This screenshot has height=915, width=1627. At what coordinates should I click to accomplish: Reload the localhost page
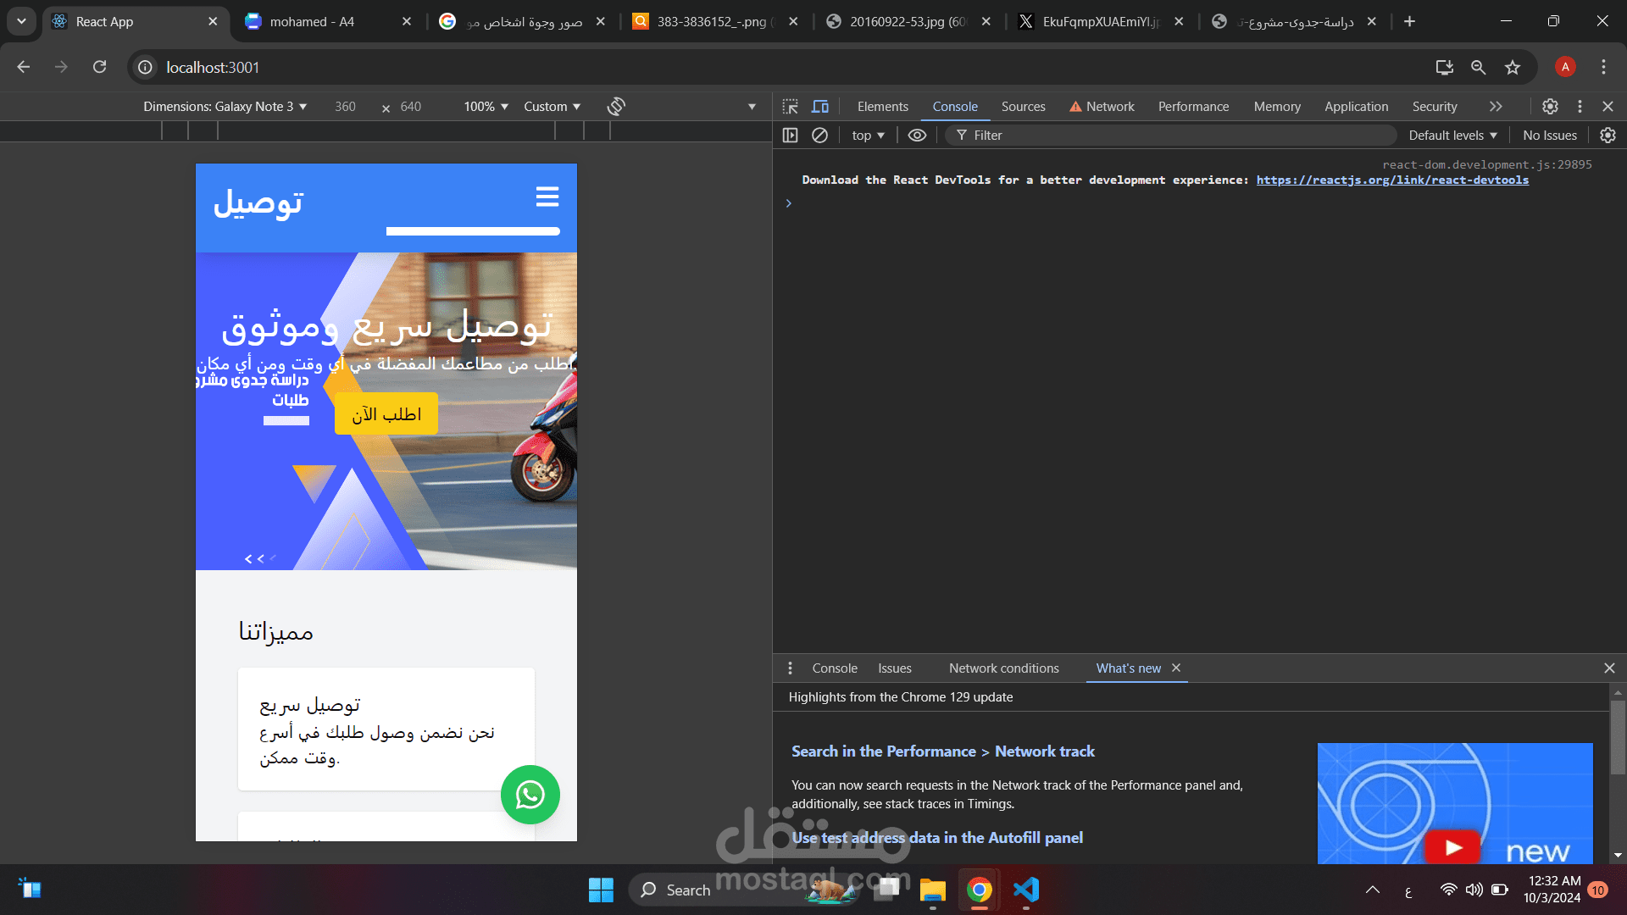[100, 67]
